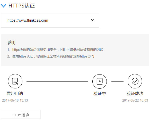Image resolution: width=149 pixels, height=124 pixels.
Task: Click the 验证中 clock step icon
Action: 100,81
